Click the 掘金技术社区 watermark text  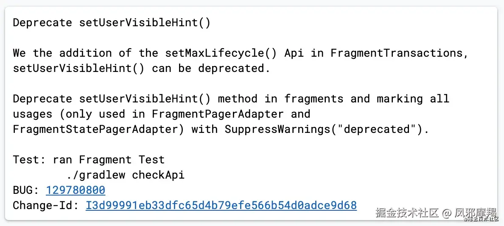(x=407, y=213)
